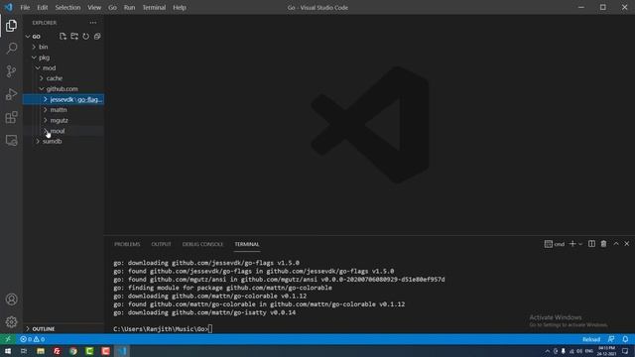Image resolution: width=635 pixels, height=357 pixels.
Task: Open Task View on the taskbar
Action: click(x=24, y=351)
